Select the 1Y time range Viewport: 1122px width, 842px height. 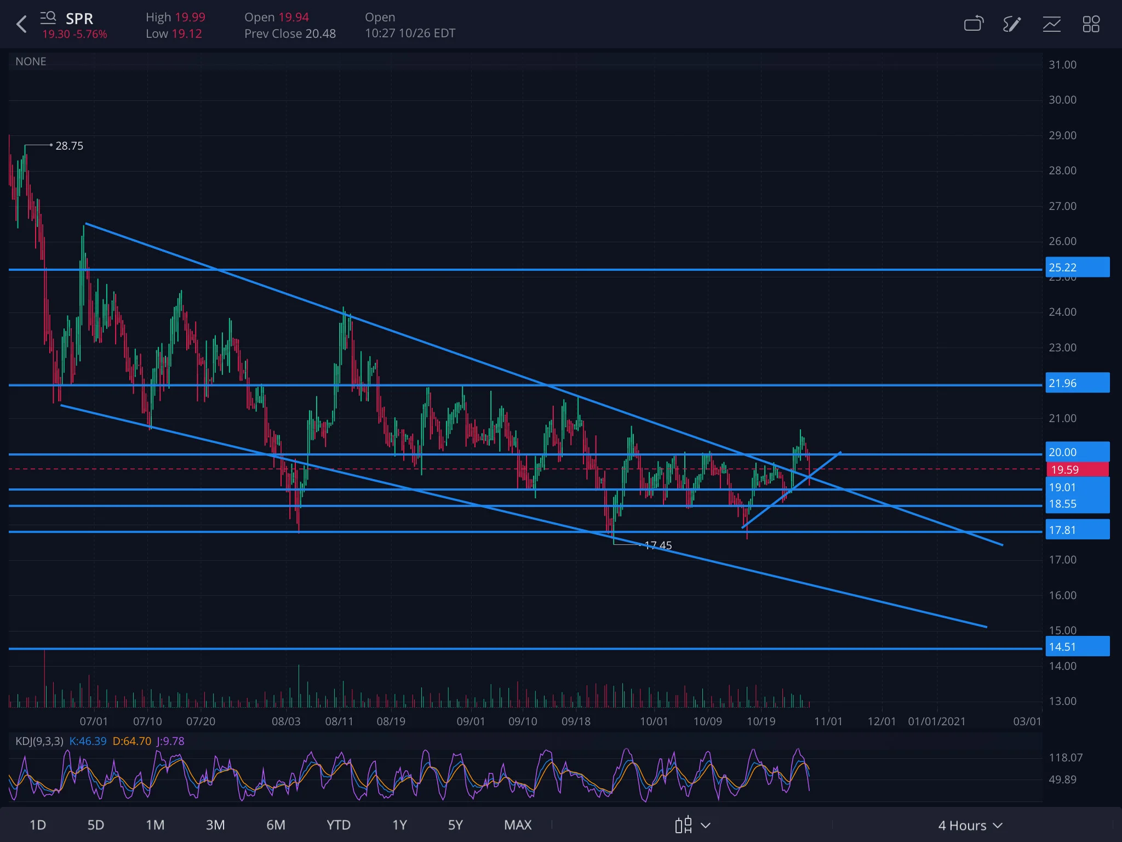pos(400,825)
